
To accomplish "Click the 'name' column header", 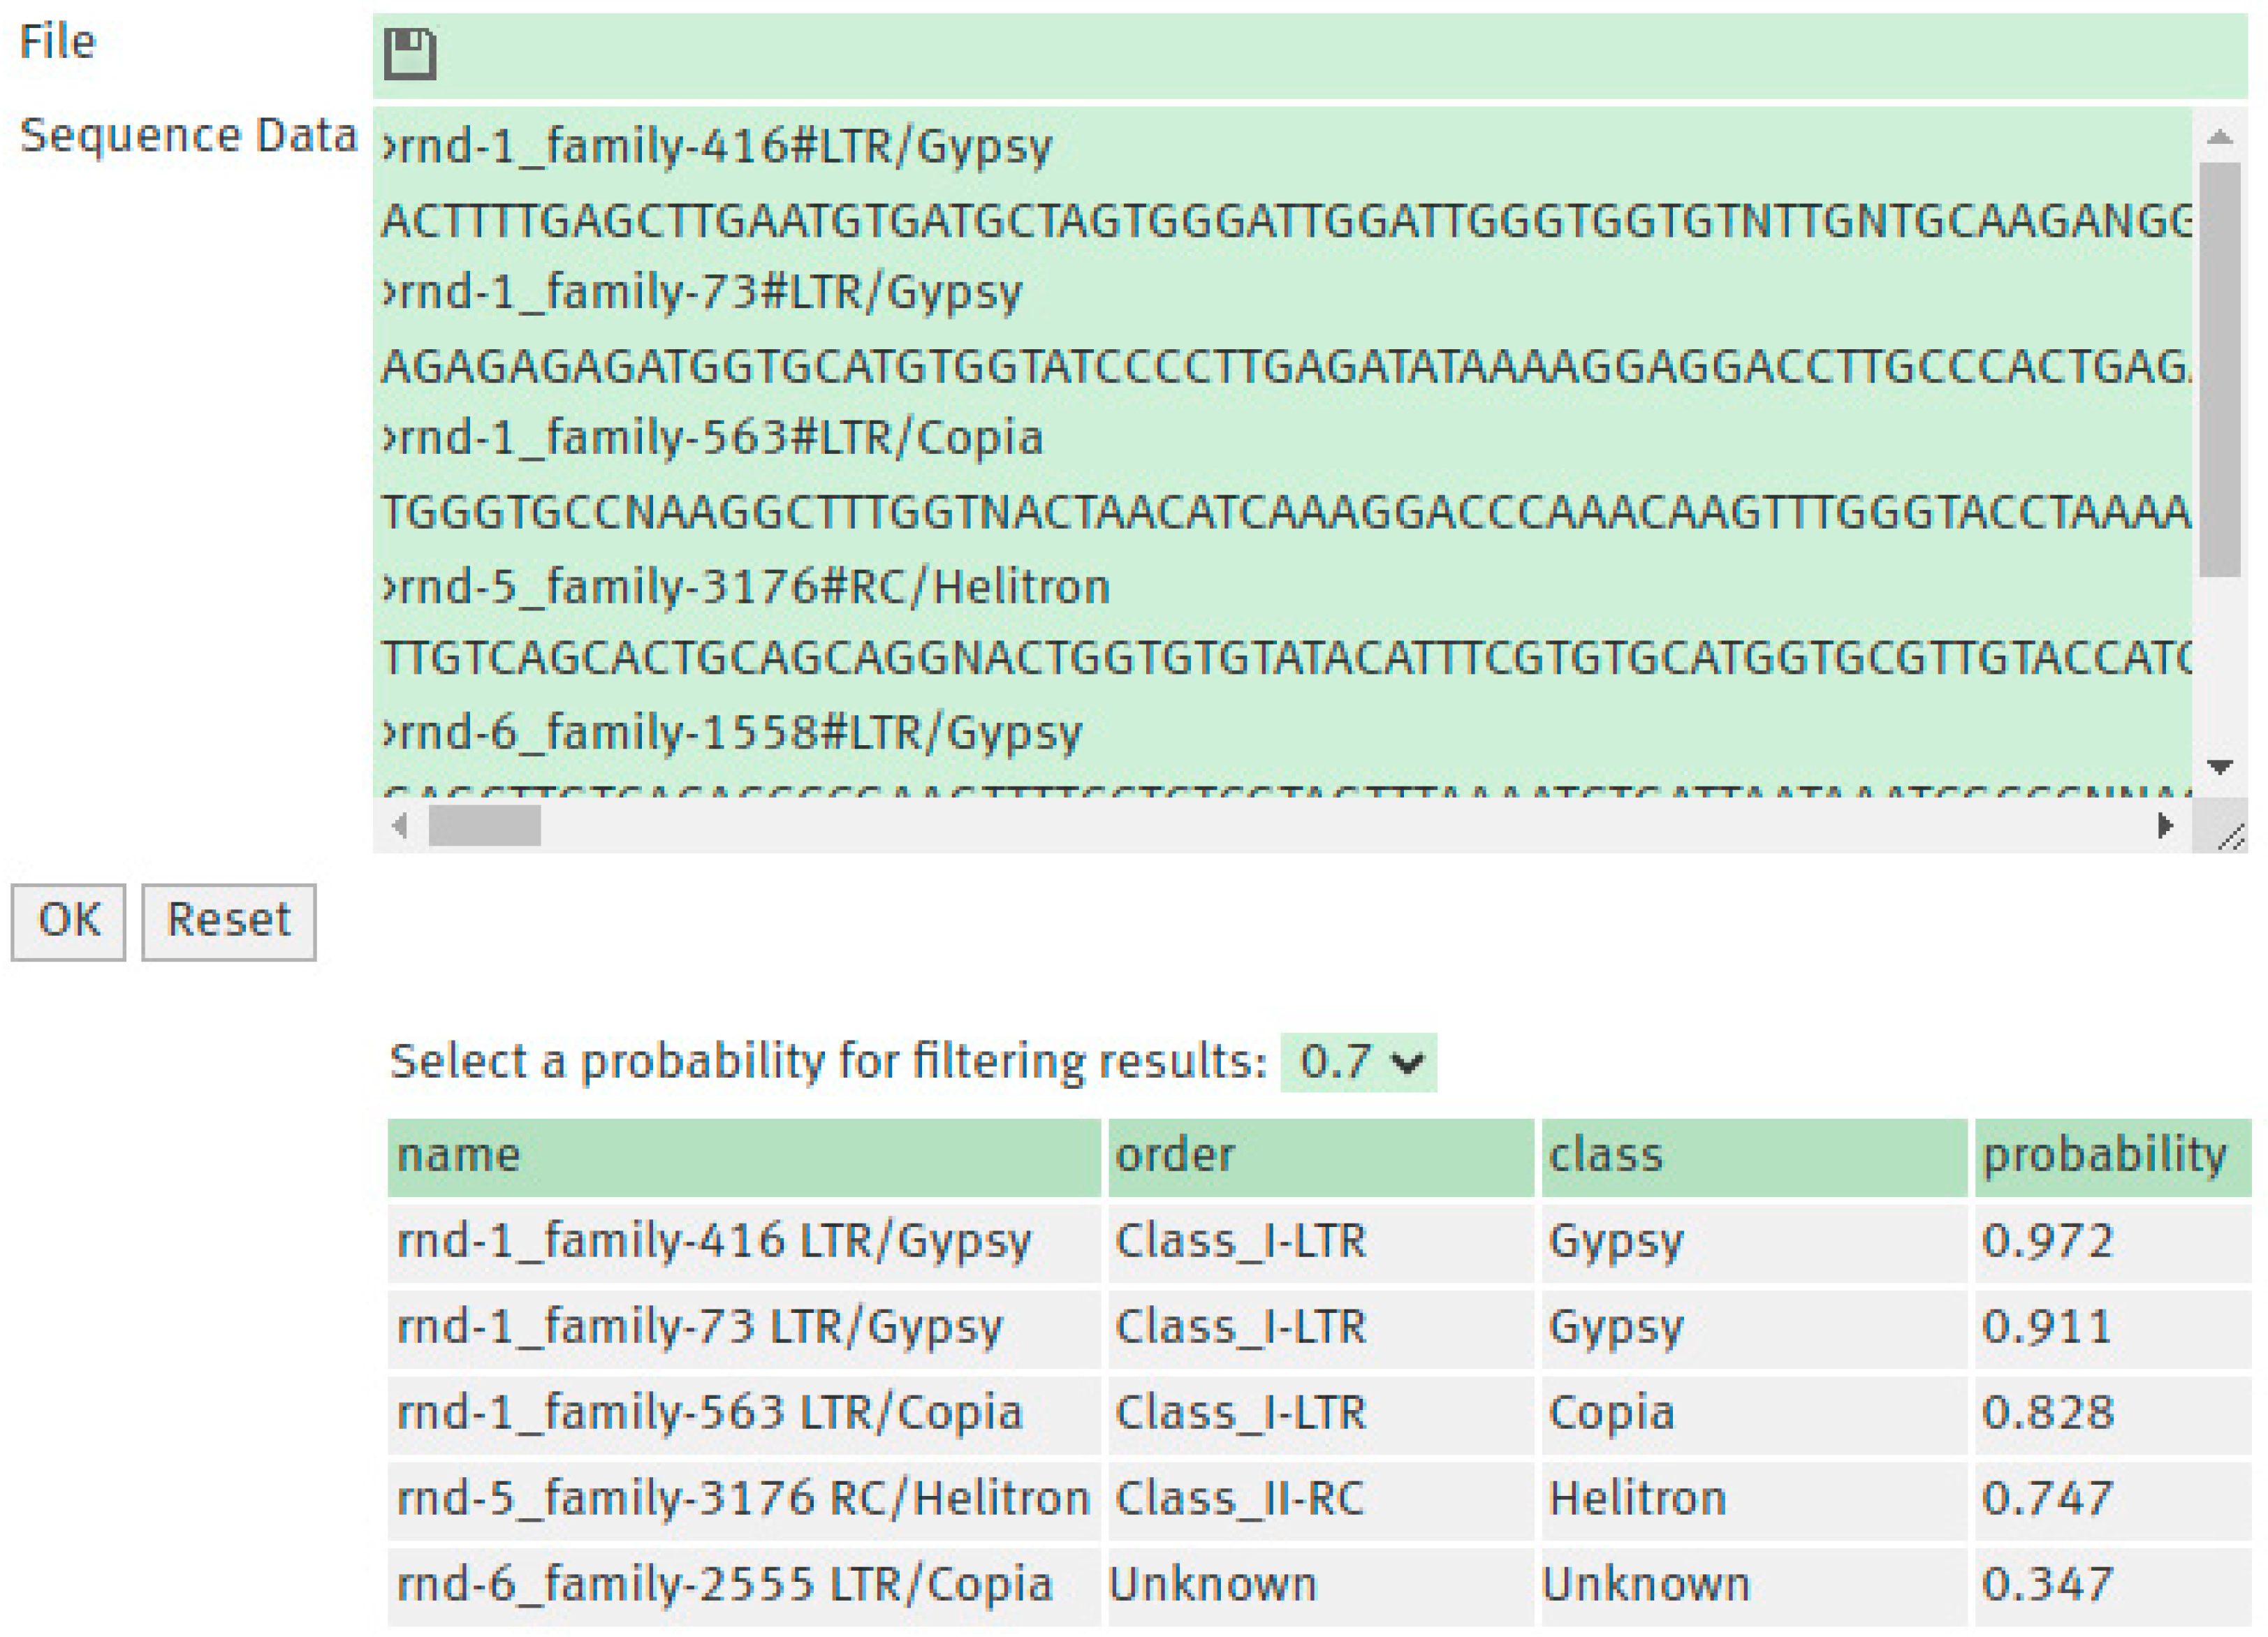I will point(743,1156).
